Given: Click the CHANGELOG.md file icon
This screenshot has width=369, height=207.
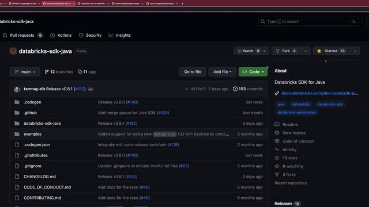Looking at the screenshot, I should tap(17, 177).
